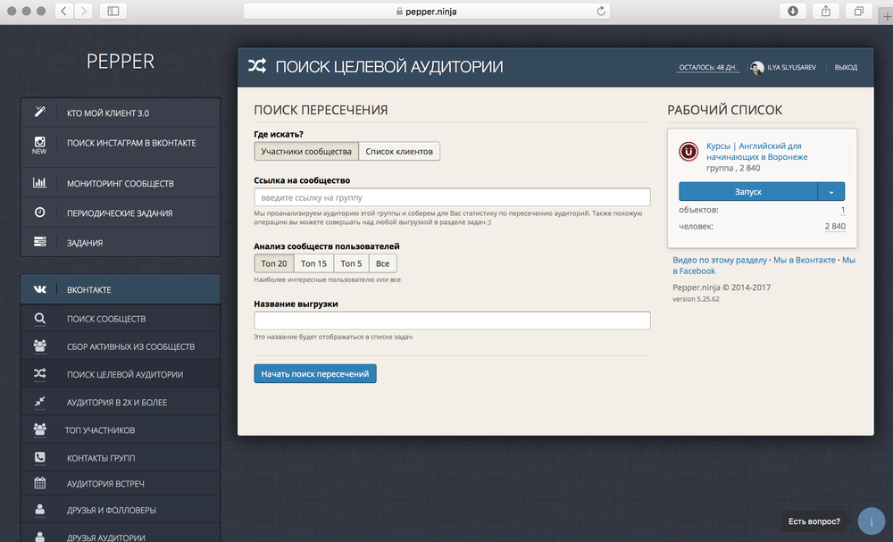Click the Ссылка на сообщество input field
The width and height of the screenshot is (893, 542).
[452, 197]
